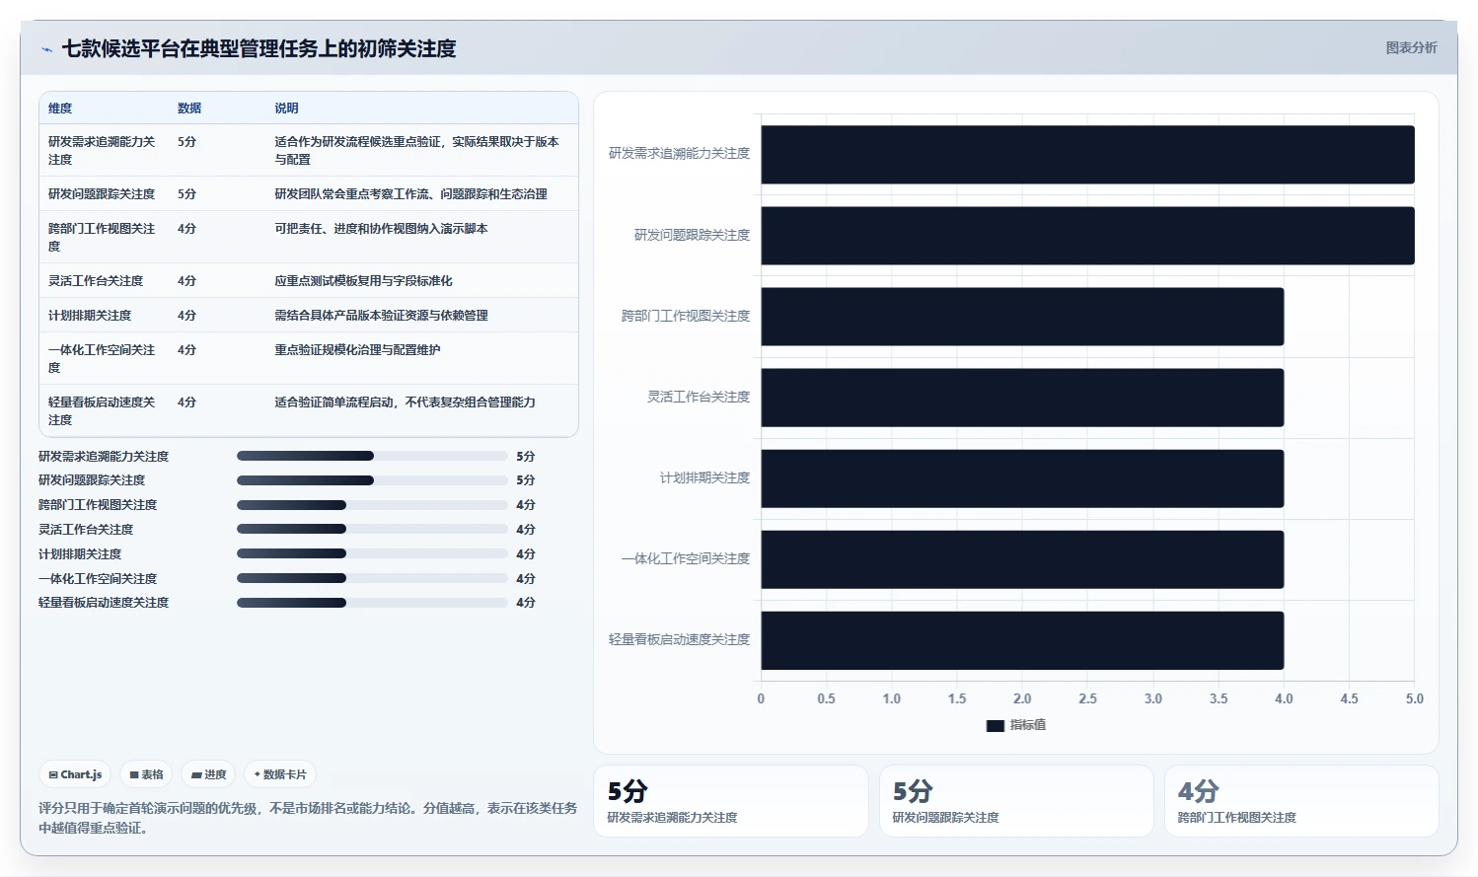Select table cell 一体化工作空间关注度
Image resolution: width=1478 pixels, height=877 pixels.
(x=102, y=358)
